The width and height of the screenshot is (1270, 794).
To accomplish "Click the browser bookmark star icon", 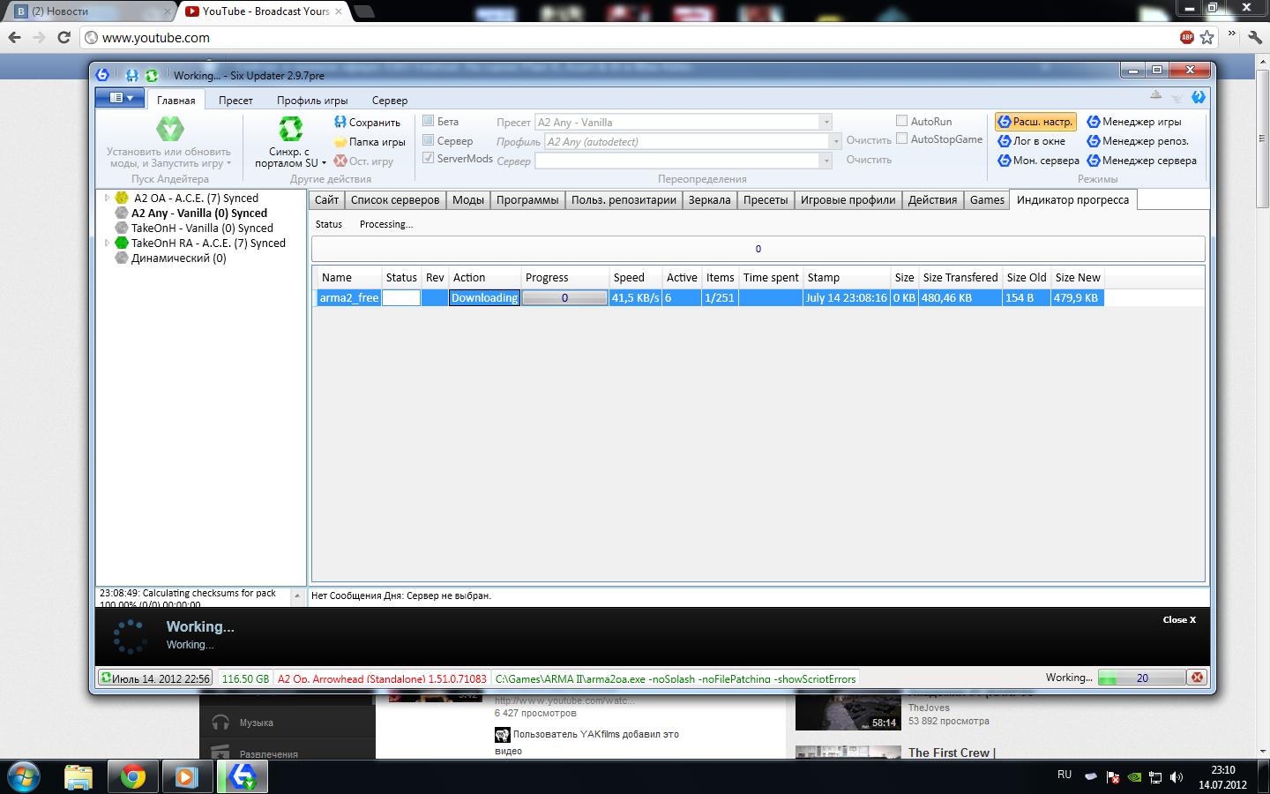I will pos(1207,37).
